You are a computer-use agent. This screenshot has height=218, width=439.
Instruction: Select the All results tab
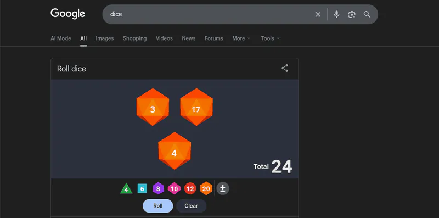point(83,38)
